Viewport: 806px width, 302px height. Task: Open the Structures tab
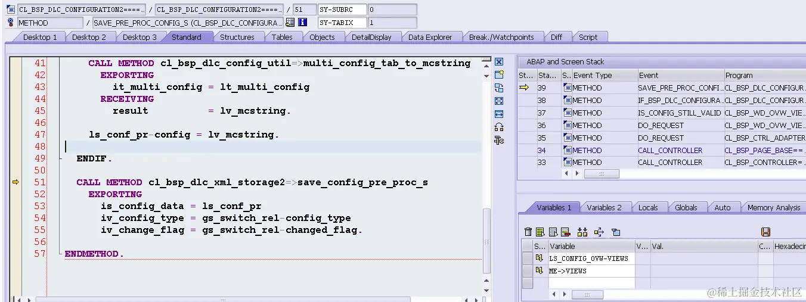click(x=237, y=37)
